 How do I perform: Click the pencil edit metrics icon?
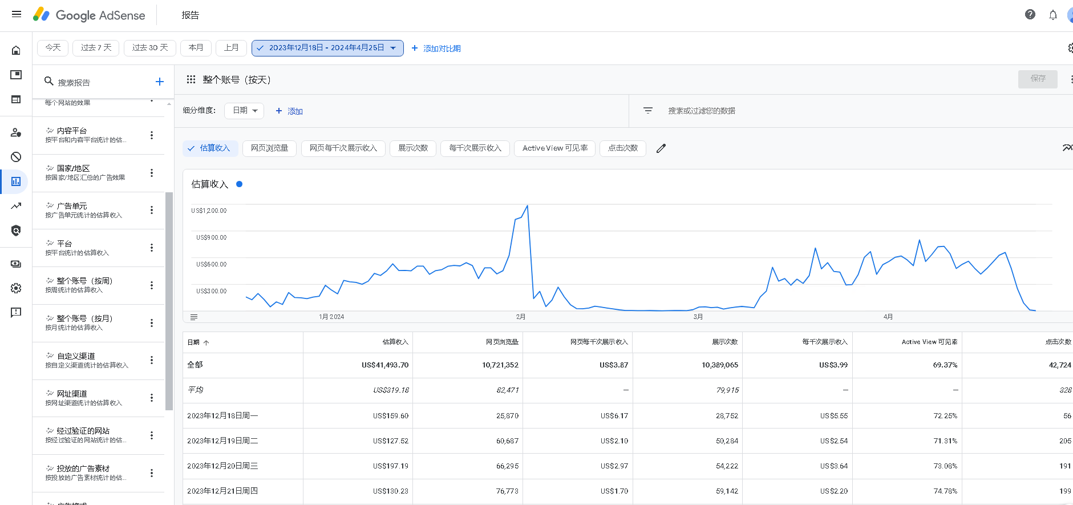[x=661, y=148]
